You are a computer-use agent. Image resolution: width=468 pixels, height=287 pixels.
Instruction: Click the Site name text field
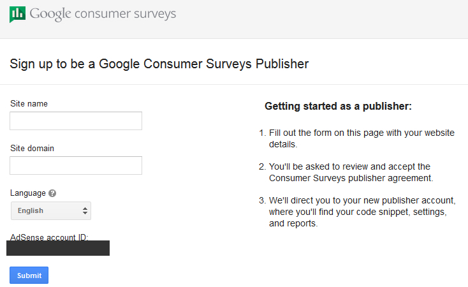click(76, 121)
